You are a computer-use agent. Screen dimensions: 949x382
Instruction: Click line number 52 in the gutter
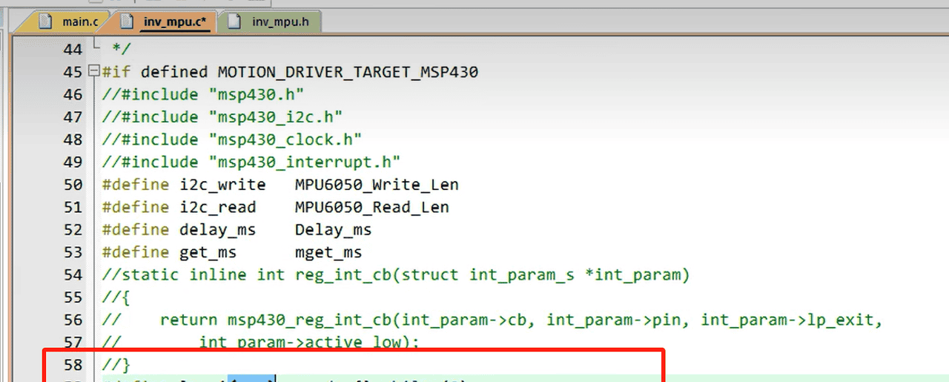[73, 230]
